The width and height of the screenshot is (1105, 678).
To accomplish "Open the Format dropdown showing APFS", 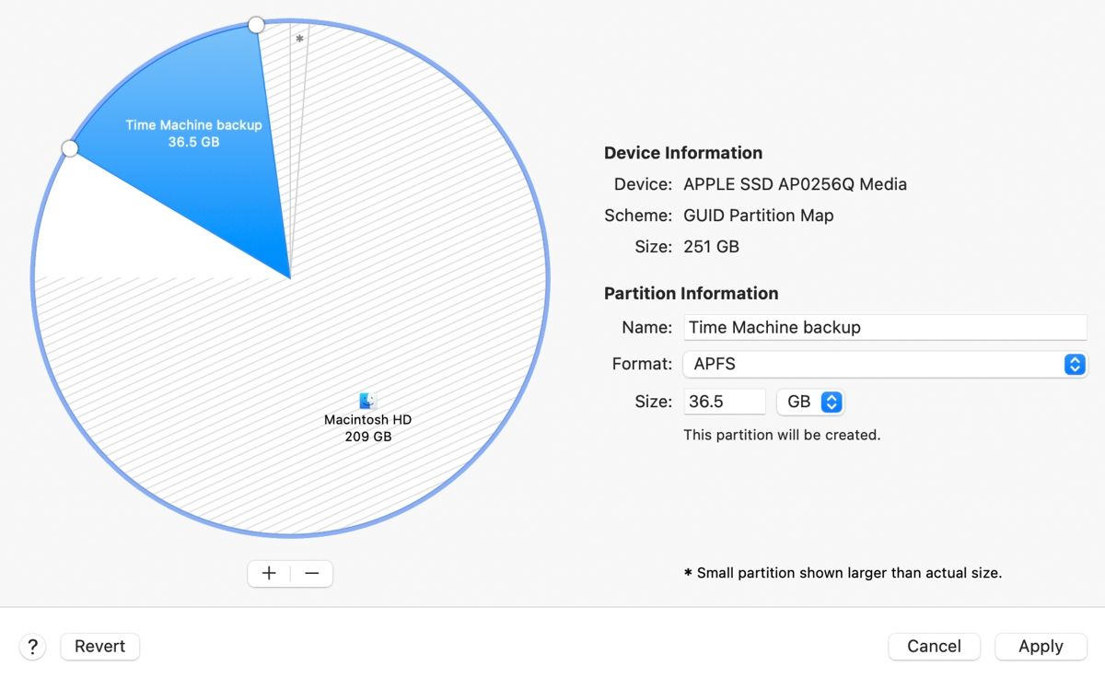I will tap(875, 364).
